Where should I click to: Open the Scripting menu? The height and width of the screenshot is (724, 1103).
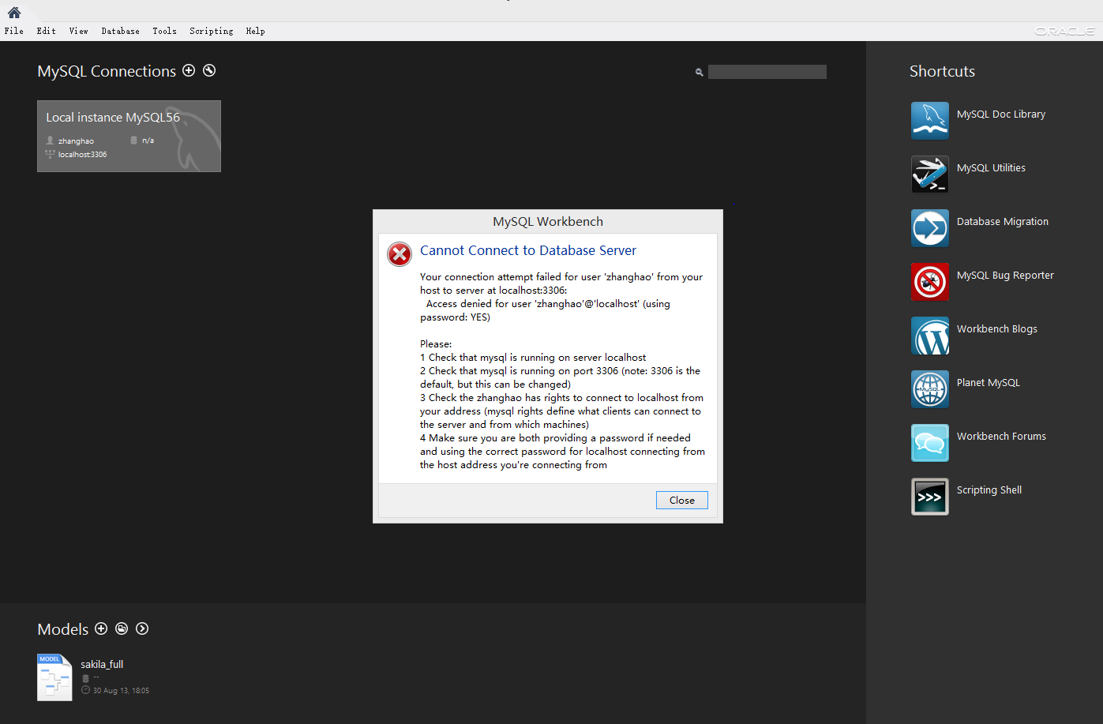pyautogui.click(x=212, y=31)
